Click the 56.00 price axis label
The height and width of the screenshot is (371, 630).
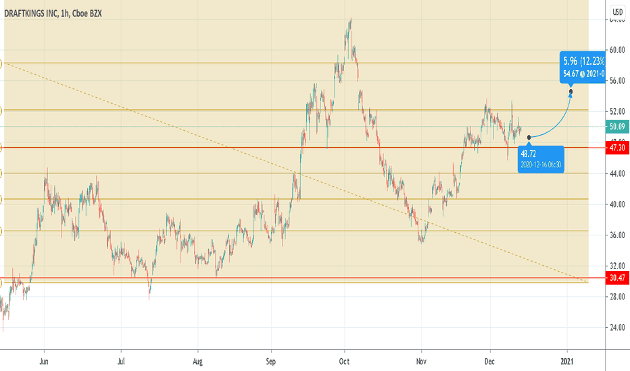pyautogui.click(x=617, y=81)
